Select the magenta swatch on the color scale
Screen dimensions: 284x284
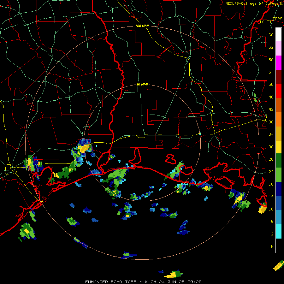point(279,63)
